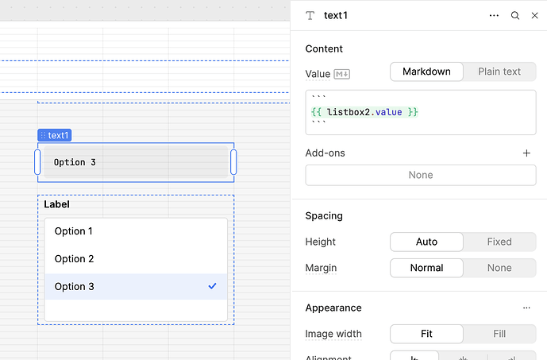Click the search magnifier icon in inspector
Viewport: 547px width, 360px height.
[x=515, y=15]
